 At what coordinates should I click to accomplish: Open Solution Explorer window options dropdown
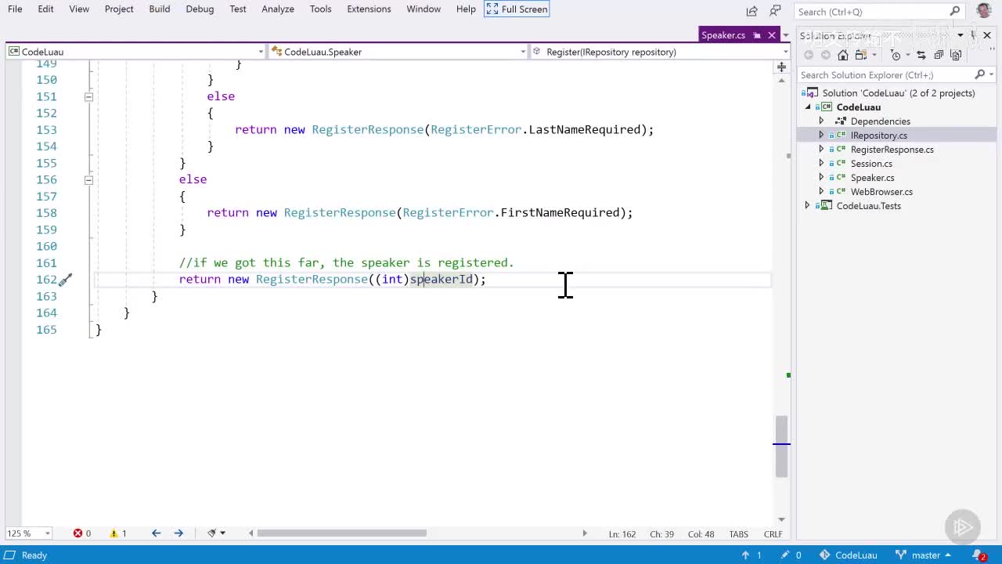(x=960, y=35)
